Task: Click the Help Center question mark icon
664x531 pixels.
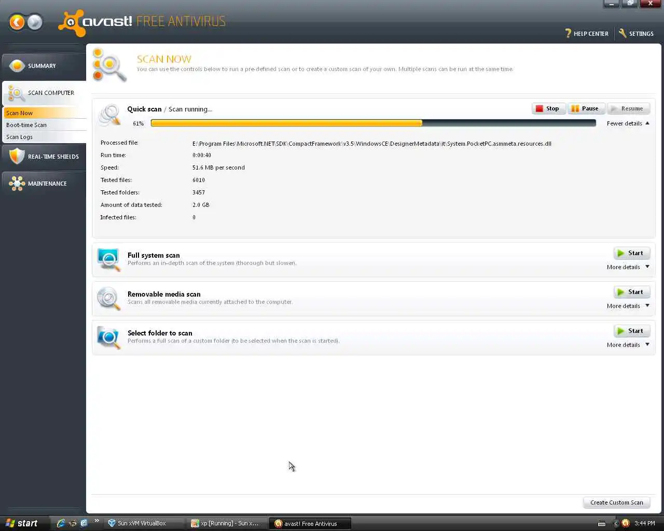Action: click(x=568, y=33)
